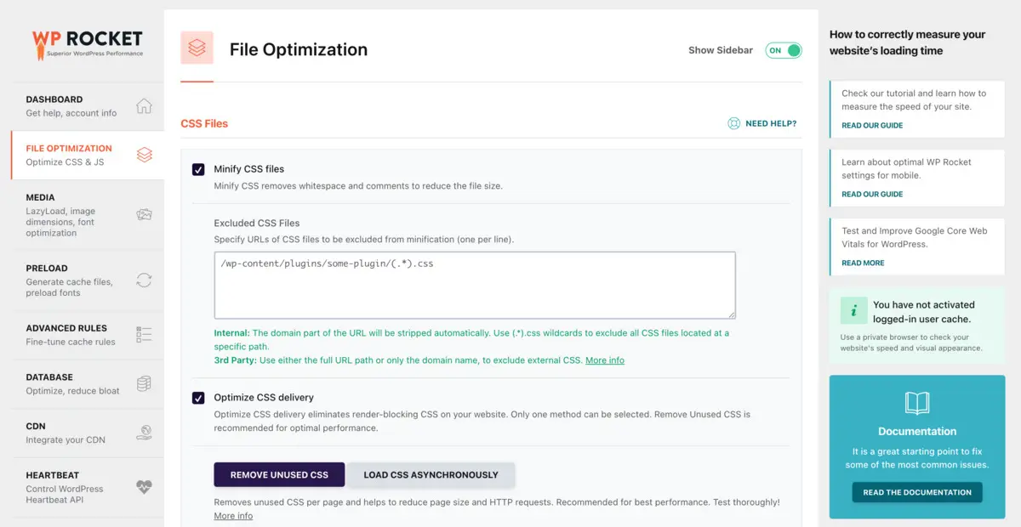1021x527 pixels.
Task: Click the Show Sidebar label
Action: point(721,50)
